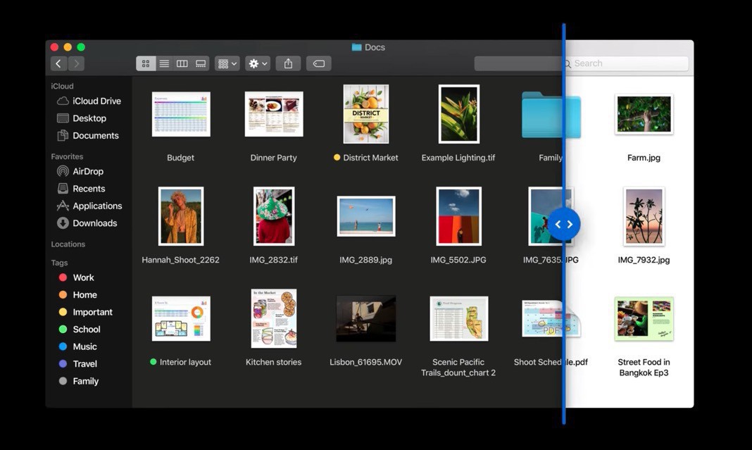
Task: Open the action gear menu
Action: click(258, 64)
